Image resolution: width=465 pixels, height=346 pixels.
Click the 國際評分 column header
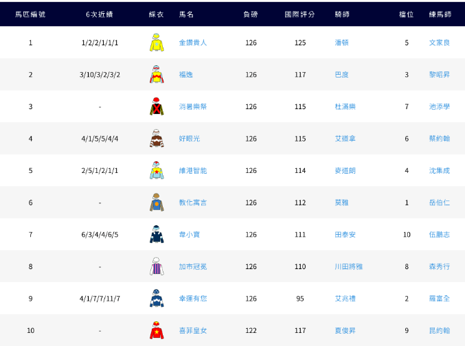(x=299, y=14)
